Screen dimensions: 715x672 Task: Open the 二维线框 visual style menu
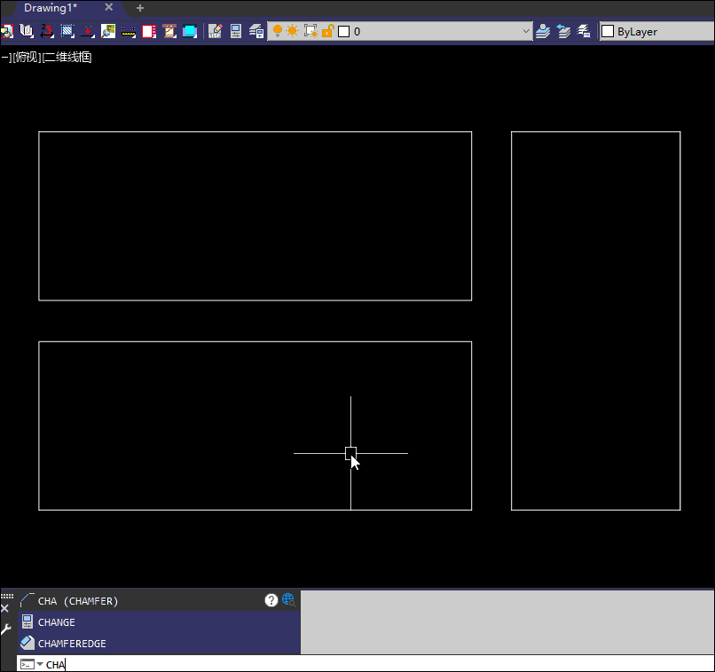tap(67, 57)
